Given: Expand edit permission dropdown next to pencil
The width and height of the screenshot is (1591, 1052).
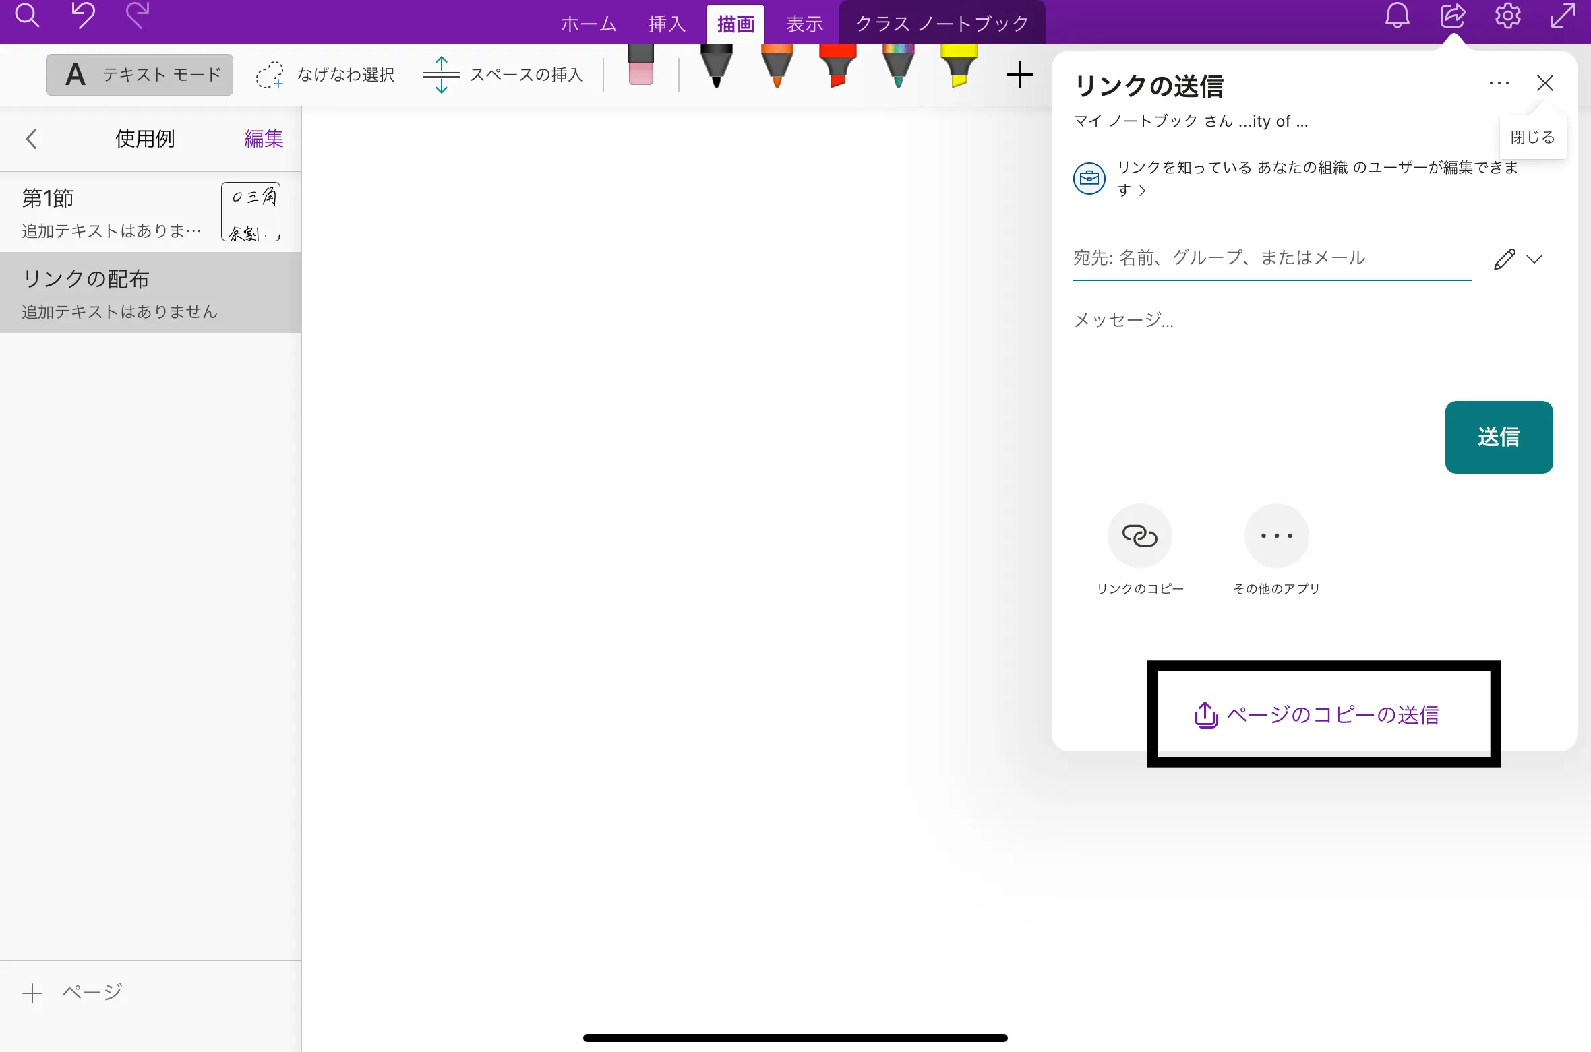Looking at the screenshot, I should pyautogui.click(x=1534, y=259).
